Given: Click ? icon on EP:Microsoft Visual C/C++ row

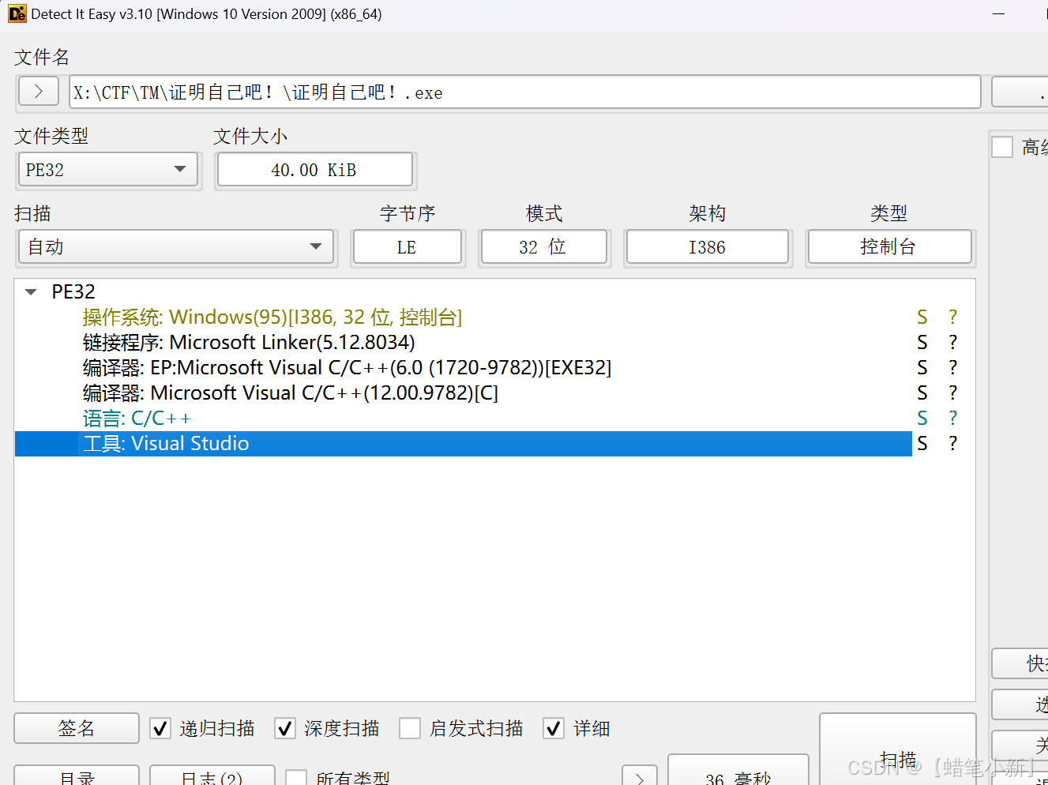Looking at the screenshot, I should tap(952, 368).
